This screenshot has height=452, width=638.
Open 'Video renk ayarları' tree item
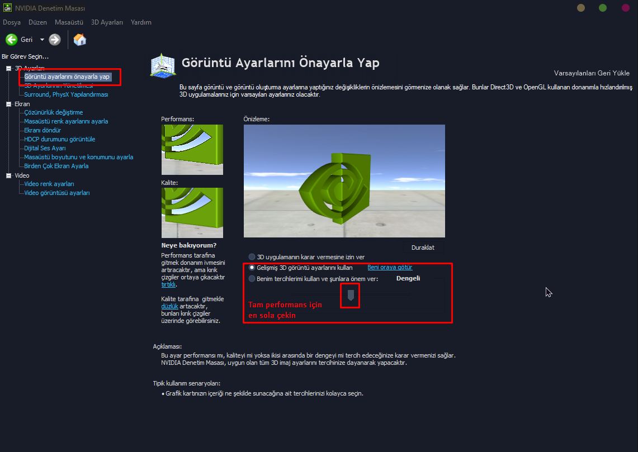49,184
